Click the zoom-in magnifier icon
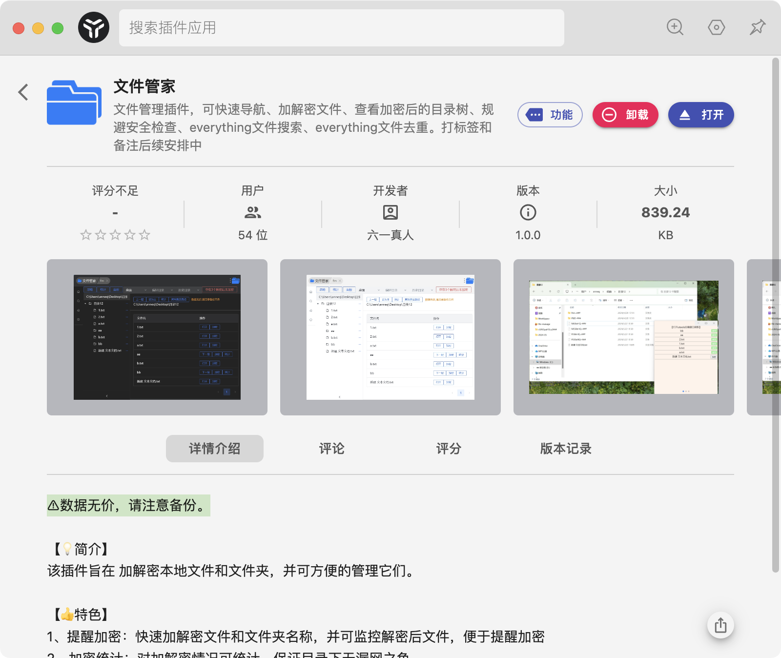The image size is (781, 658). coord(675,27)
